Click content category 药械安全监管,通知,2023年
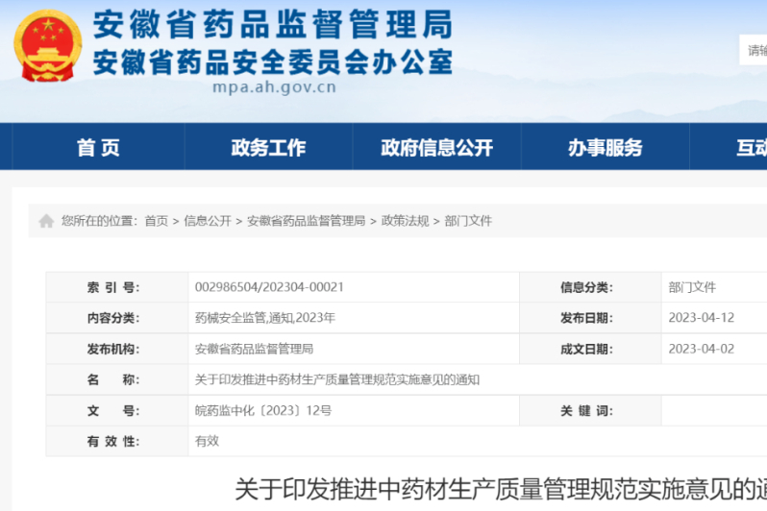This screenshot has height=511, width=767. pos(265,318)
